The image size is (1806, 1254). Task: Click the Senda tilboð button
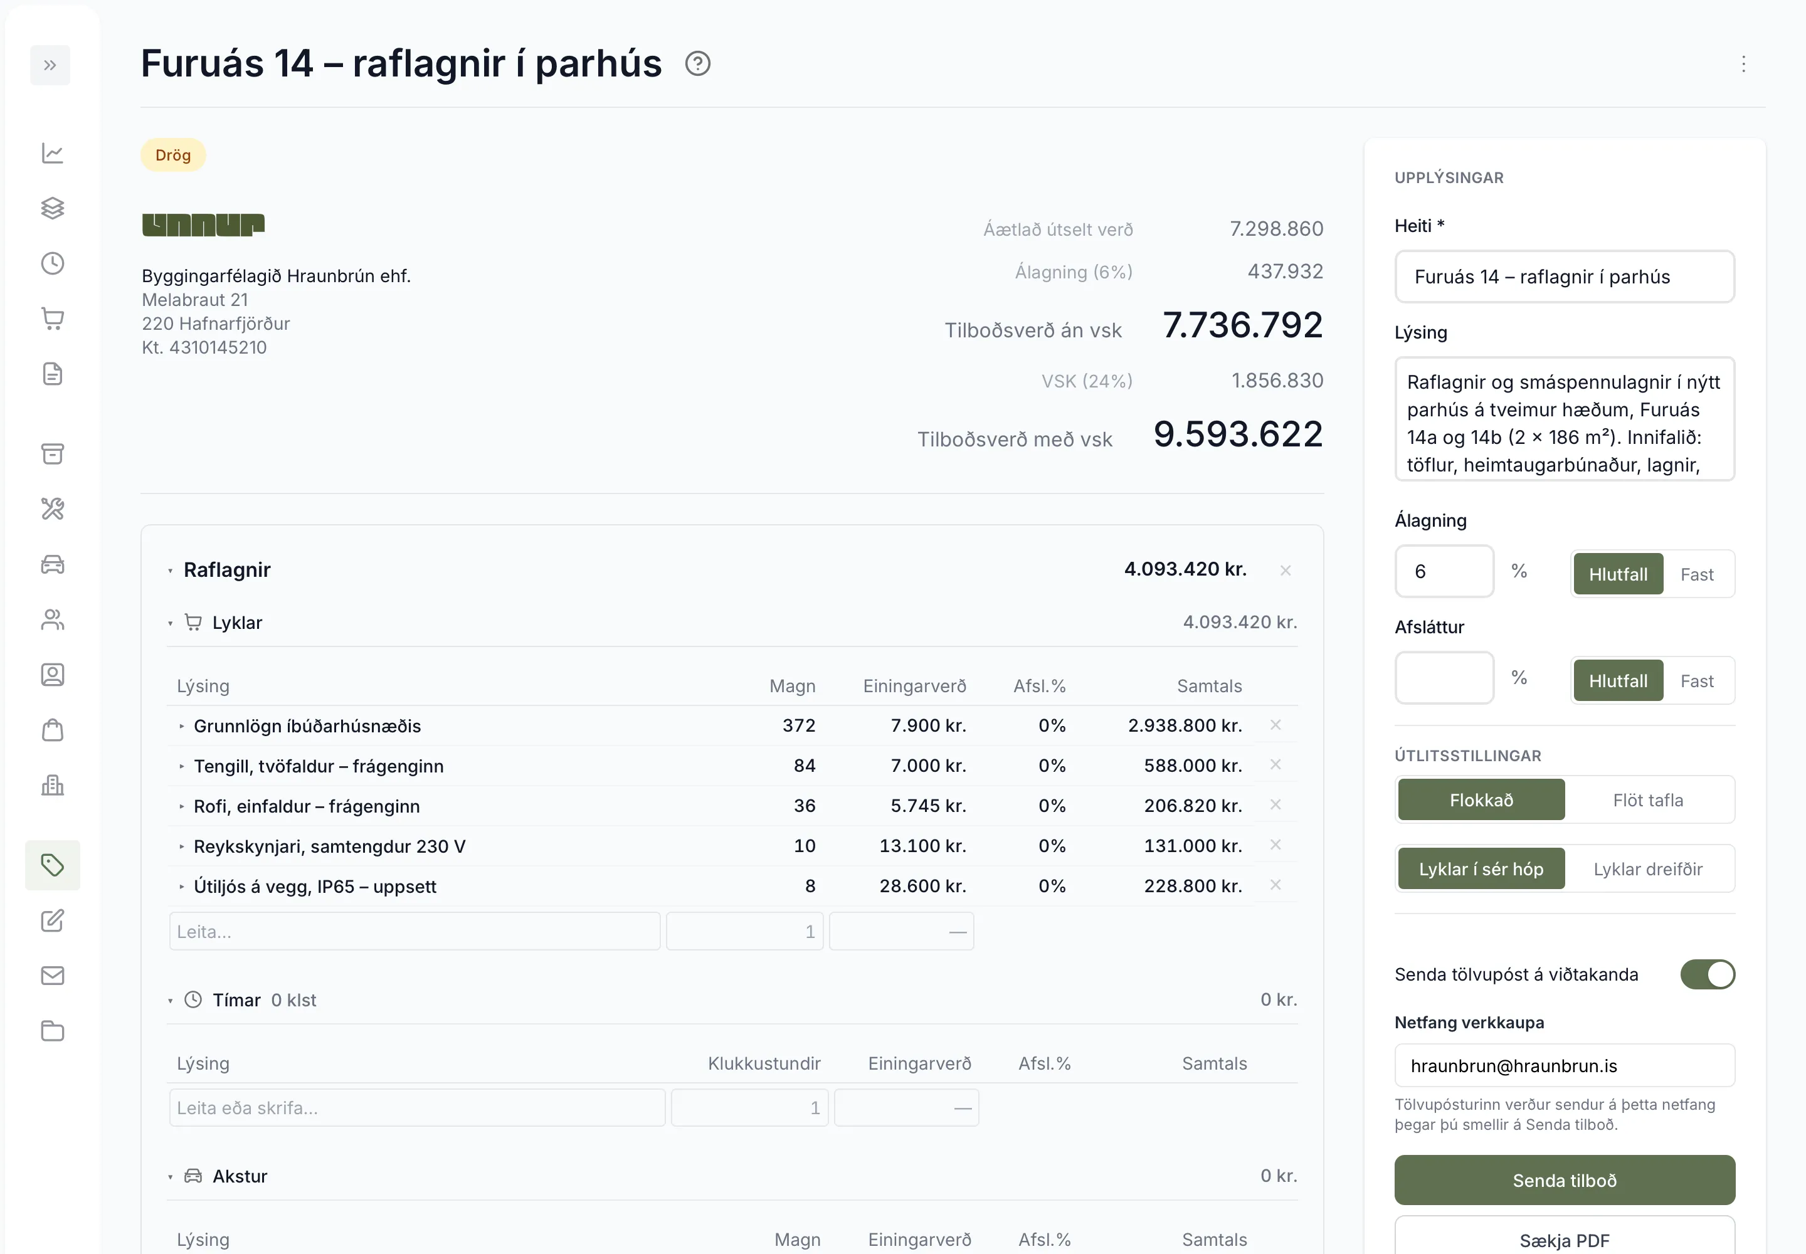point(1564,1180)
